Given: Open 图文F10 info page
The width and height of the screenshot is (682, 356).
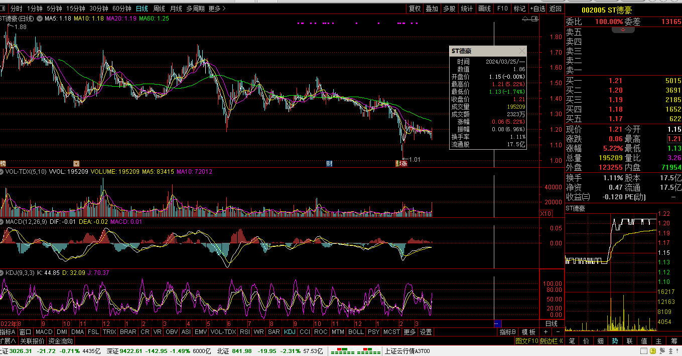Looking at the screenshot, I should 526,341.
